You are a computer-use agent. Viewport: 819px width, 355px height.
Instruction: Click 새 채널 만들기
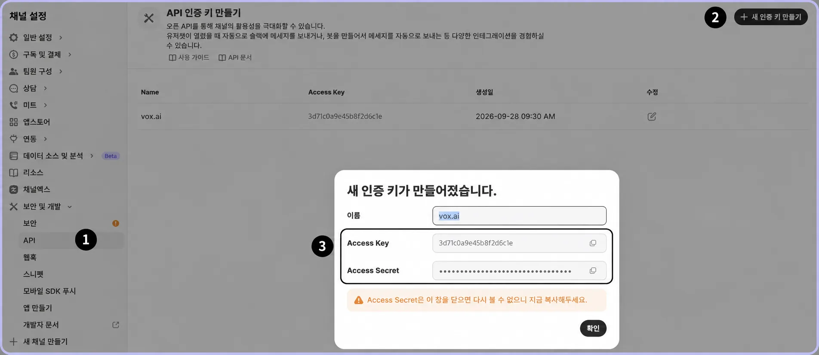point(45,342)
